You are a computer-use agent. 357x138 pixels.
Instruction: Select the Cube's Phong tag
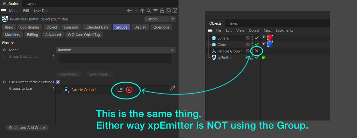tap(264, 44)
